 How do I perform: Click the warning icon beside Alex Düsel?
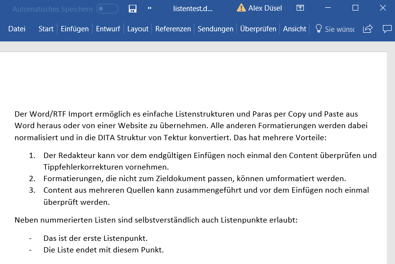pyautogui.click(x=241, y=8)
